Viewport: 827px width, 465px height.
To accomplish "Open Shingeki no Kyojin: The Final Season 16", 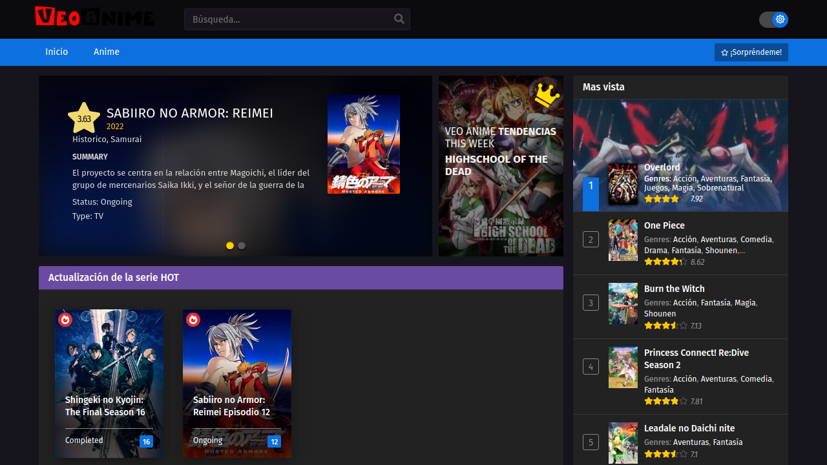I will click(x=105, y=406).
